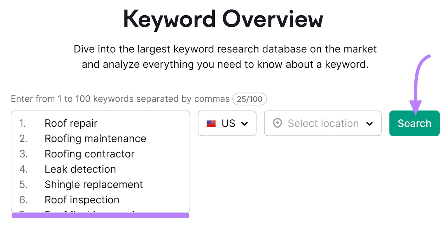Click the purple highlight bar under keywords box
Image resolution: width=448 pixels, height=226 pixels.
(x=100, y=215)
